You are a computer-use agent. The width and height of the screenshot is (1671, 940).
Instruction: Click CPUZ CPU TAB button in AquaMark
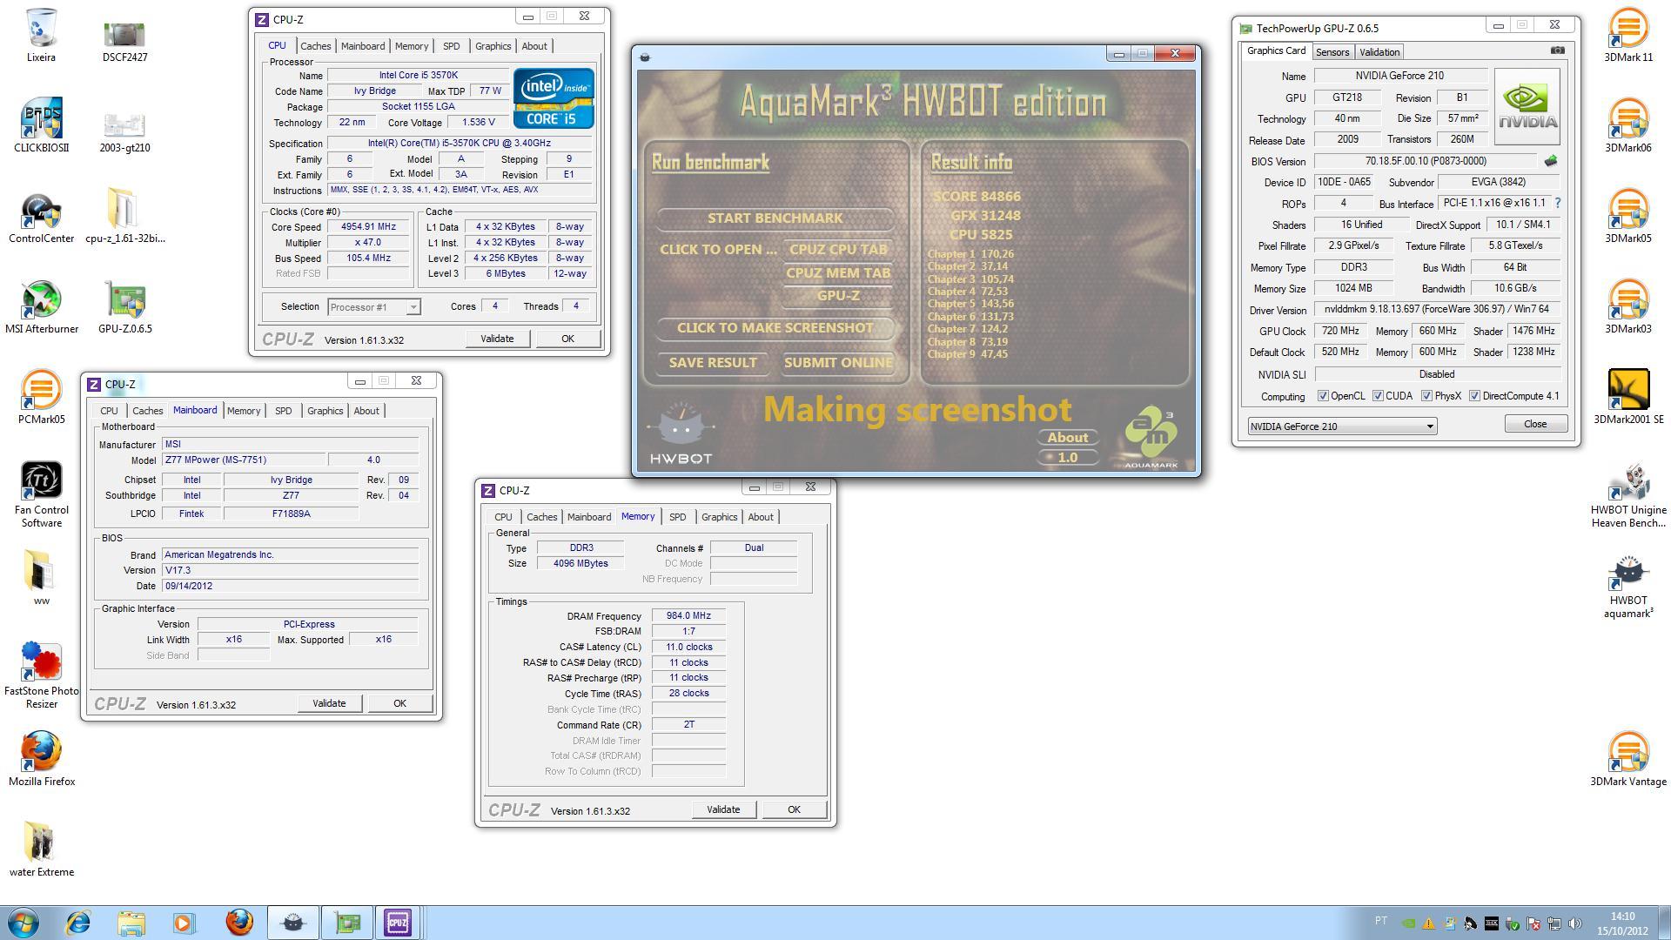coord(838,250)
